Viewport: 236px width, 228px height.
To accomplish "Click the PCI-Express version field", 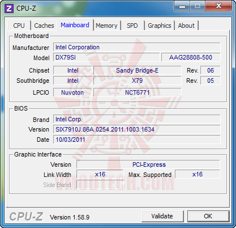I will [148, 164].
